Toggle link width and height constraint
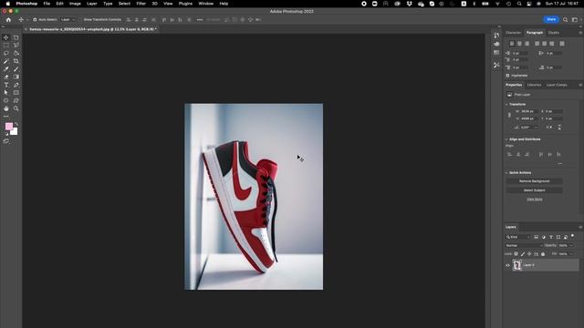 [509, 115]
